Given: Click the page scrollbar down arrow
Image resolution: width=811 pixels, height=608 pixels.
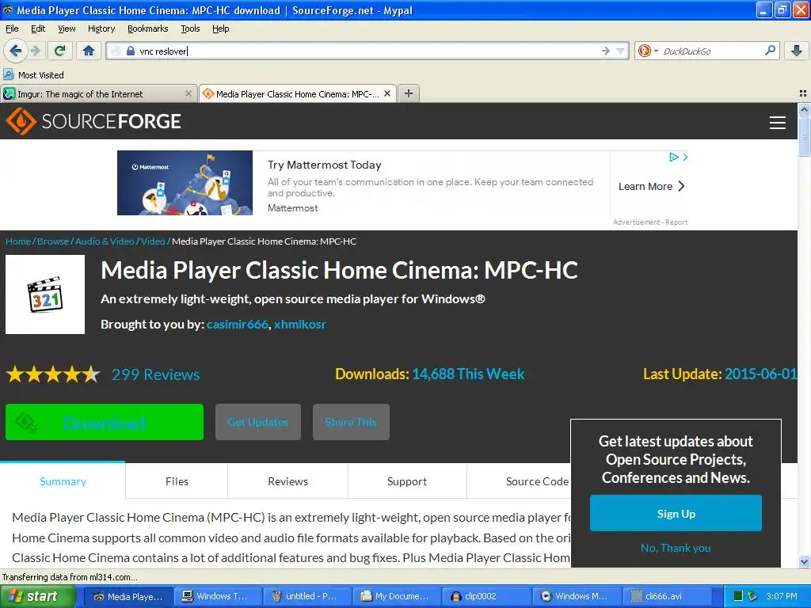Looking at the screenshot, I should [804, 561].
